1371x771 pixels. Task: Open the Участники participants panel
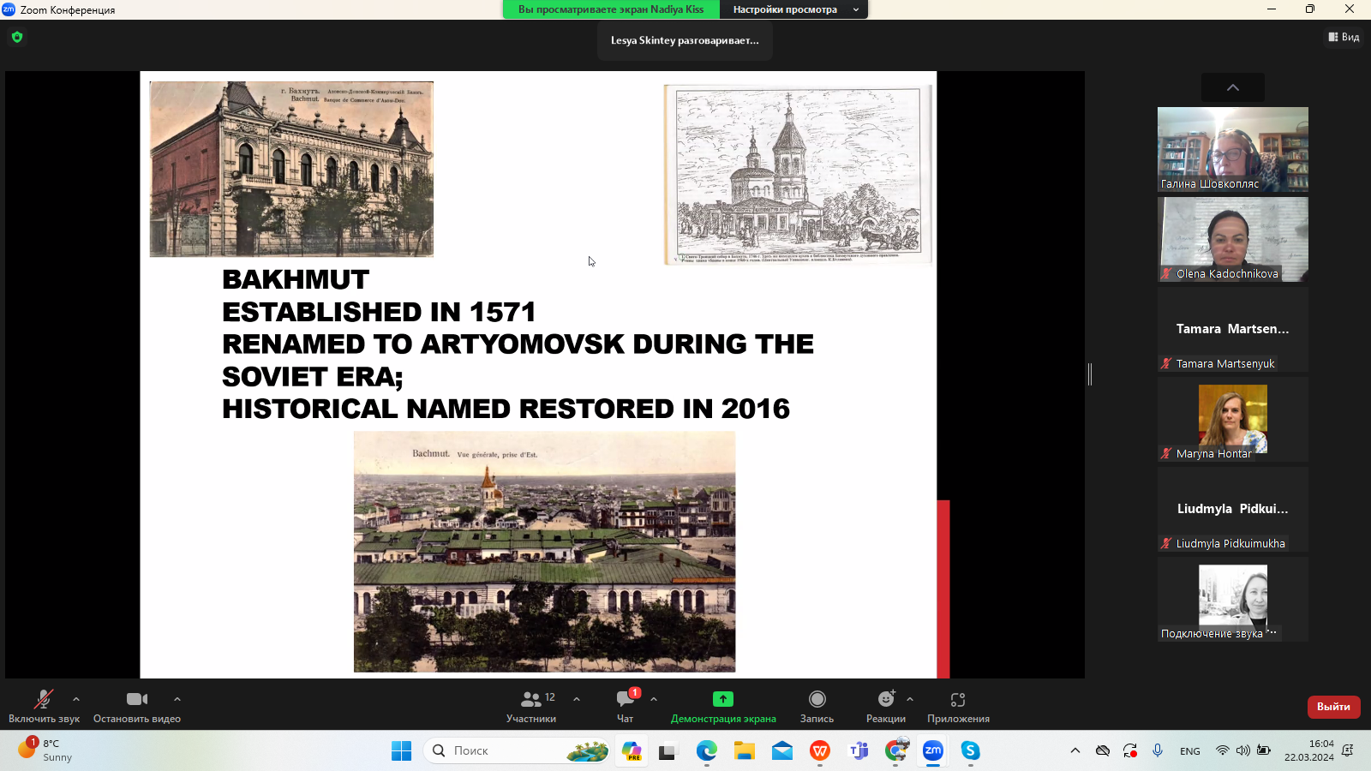pos(531,706)
